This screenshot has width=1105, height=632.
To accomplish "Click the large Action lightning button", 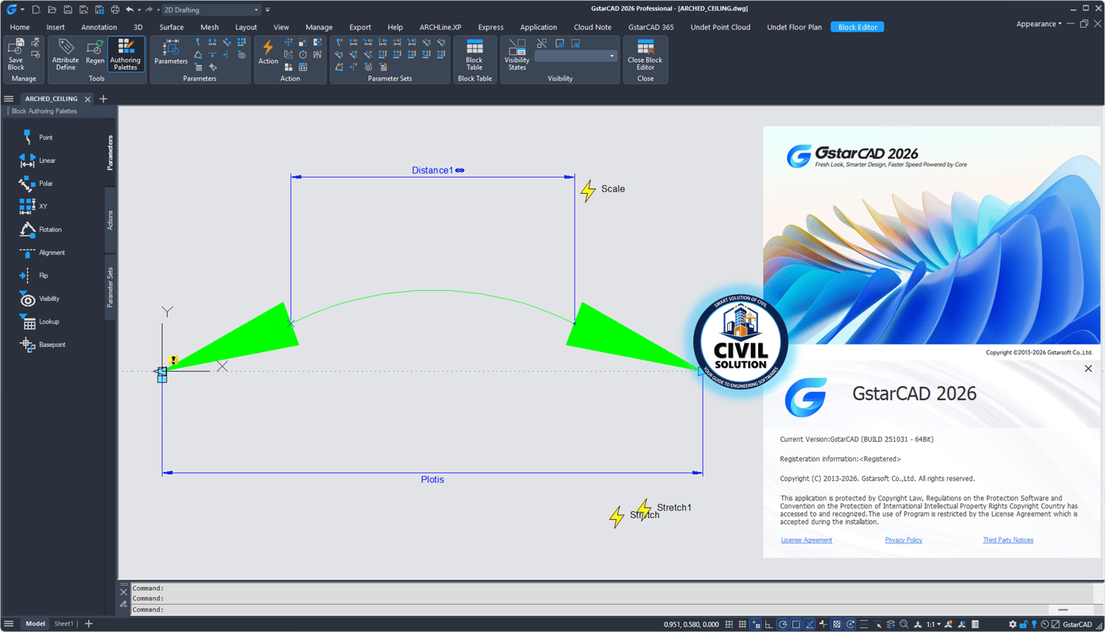I will pos(268,52).
